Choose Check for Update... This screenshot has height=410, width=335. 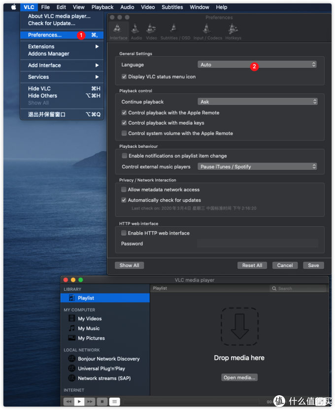(62, 23)
